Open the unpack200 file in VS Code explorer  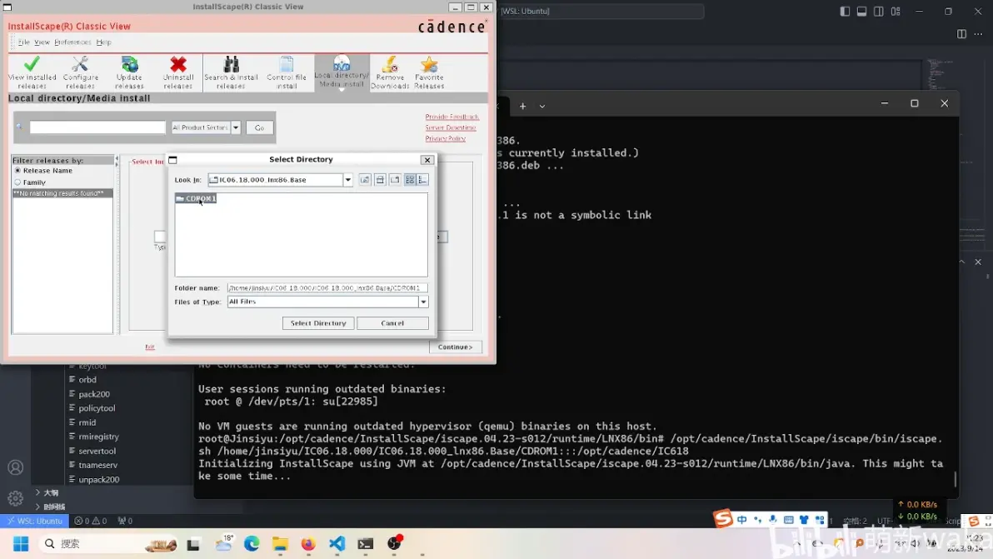(99, 480)
